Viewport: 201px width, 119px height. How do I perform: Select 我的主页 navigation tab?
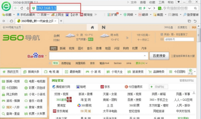(x=10, y=72)
